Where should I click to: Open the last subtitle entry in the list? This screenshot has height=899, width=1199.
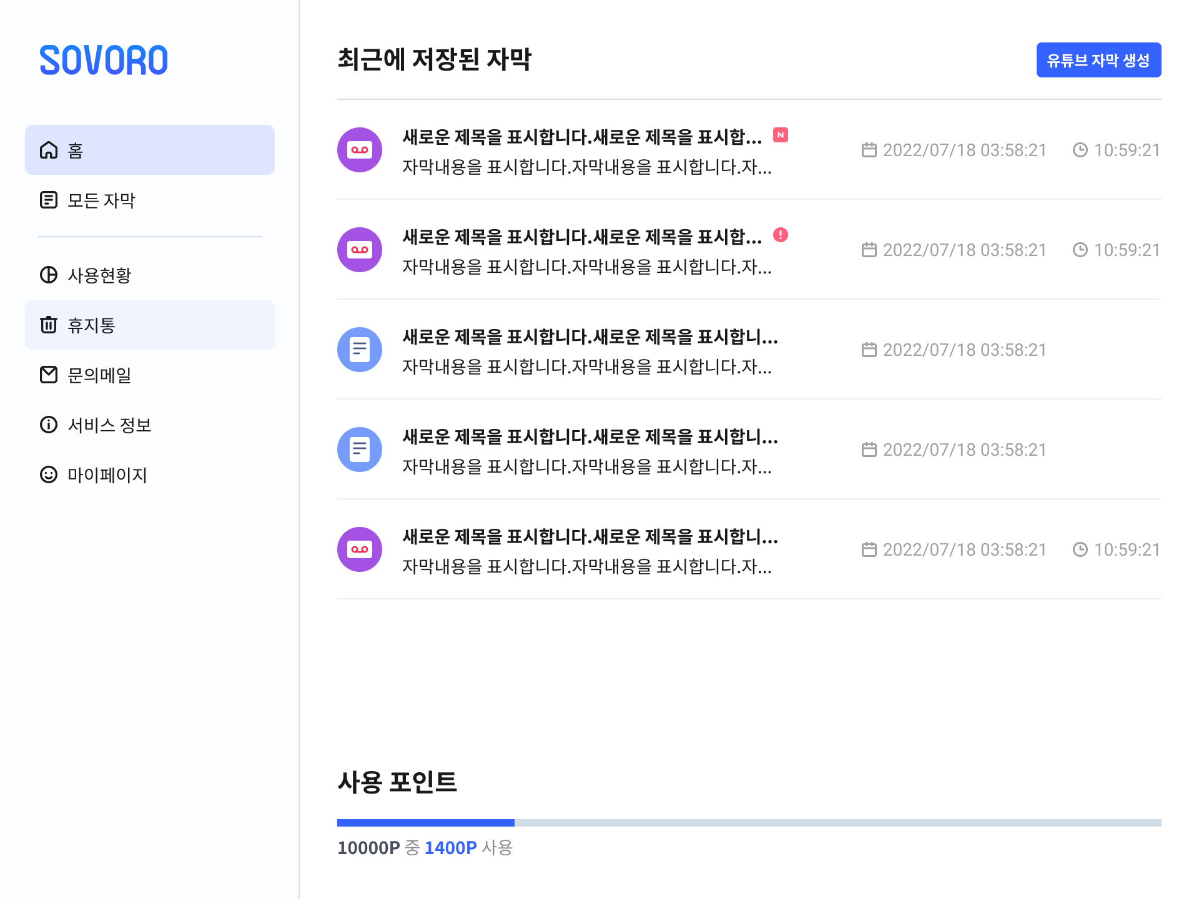click(x=590, y=537)
